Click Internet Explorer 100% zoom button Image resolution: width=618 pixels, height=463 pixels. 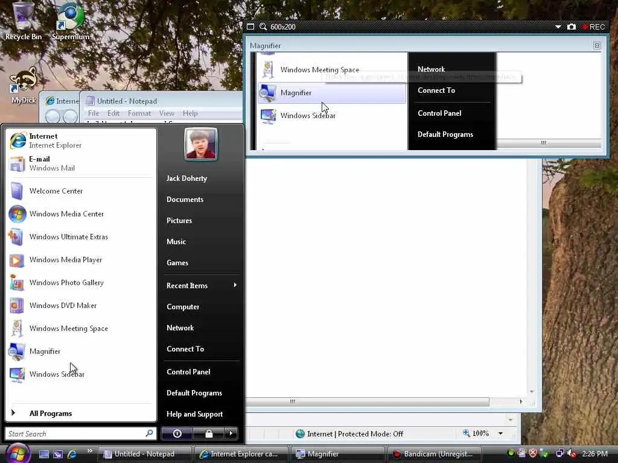click(476, 433)
